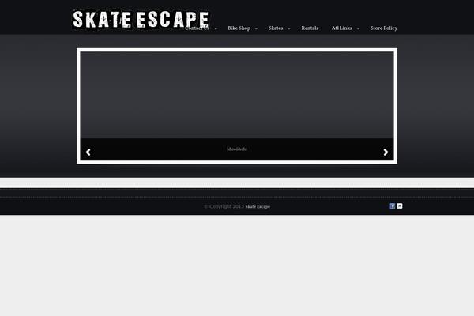Viewport: 474px width, 316px height.
Task: Advance slideshow with right arrow
Action: [x=386, y=152]
